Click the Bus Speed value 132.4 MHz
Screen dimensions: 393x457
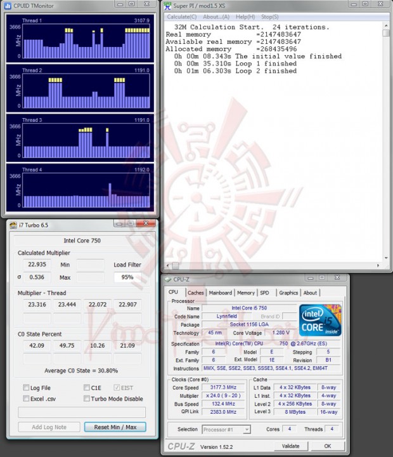coord(223,404)
